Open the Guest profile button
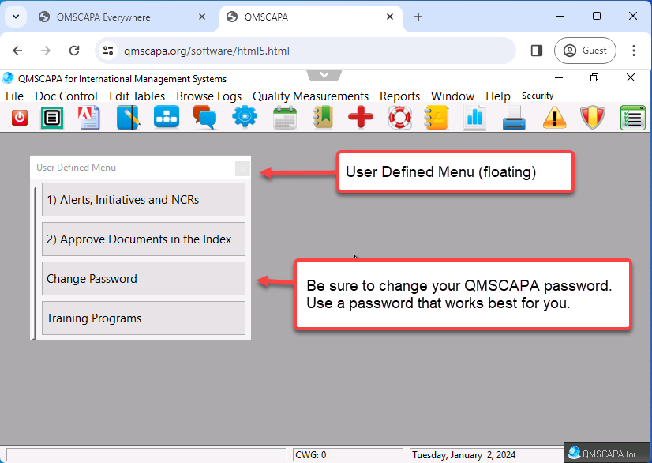Viewport: 652px width, 463px height. [x=585, y=51]
